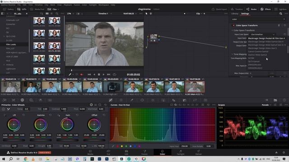Open project settings gear icon
289x162 pixels.
284,153
